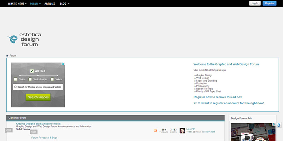This screenshot has height=141, width=283.
Task: Collapse the sidebar with the double-arrow icon
Action: [279, 125]
